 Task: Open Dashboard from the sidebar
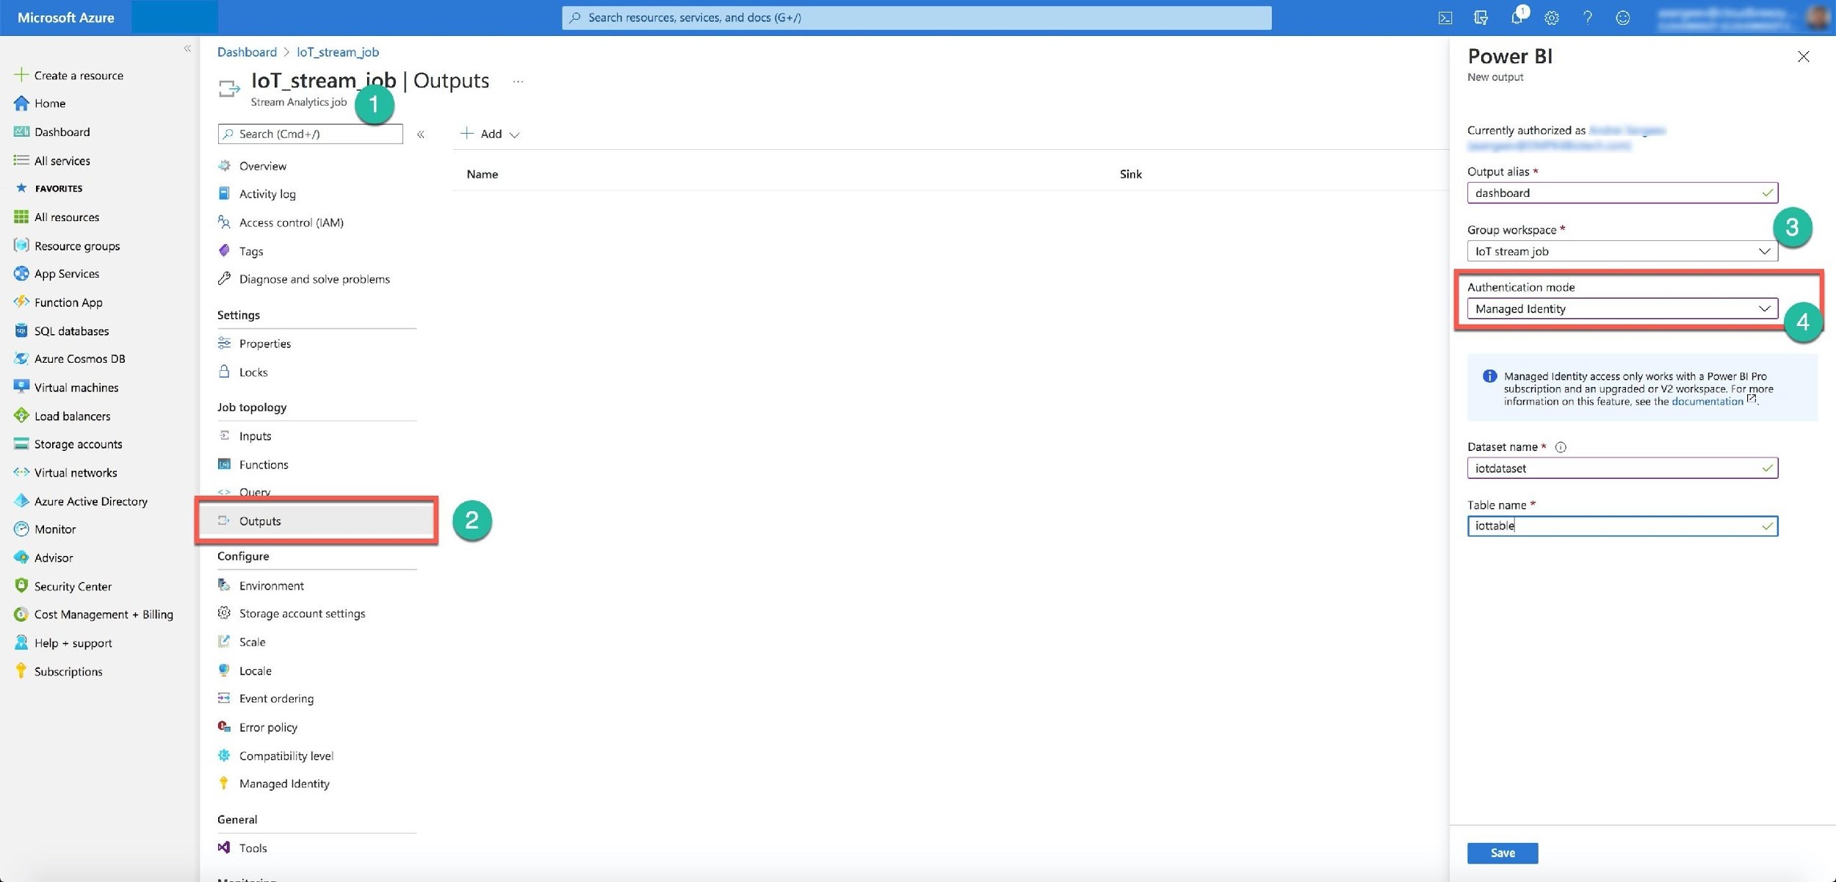point(51,132)
